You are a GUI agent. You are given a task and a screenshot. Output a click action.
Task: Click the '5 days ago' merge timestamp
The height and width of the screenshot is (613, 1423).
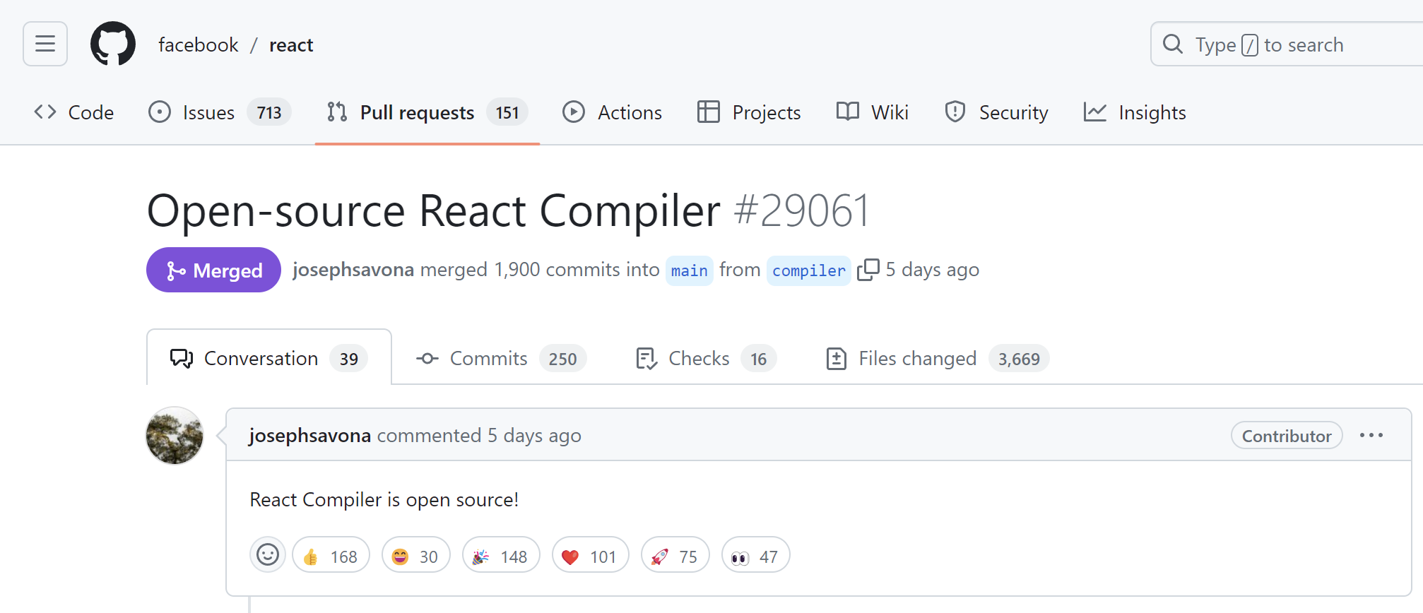[933, 270]
